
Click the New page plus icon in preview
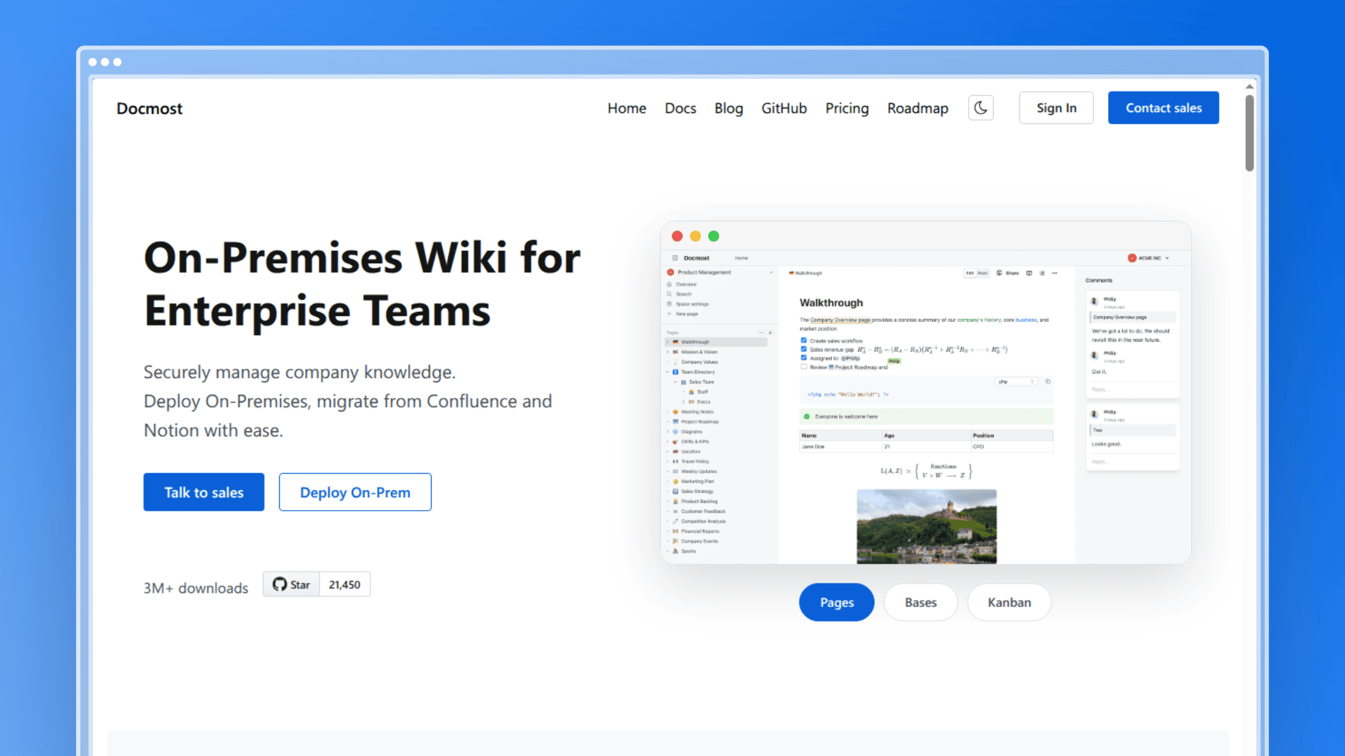(669, 314)
